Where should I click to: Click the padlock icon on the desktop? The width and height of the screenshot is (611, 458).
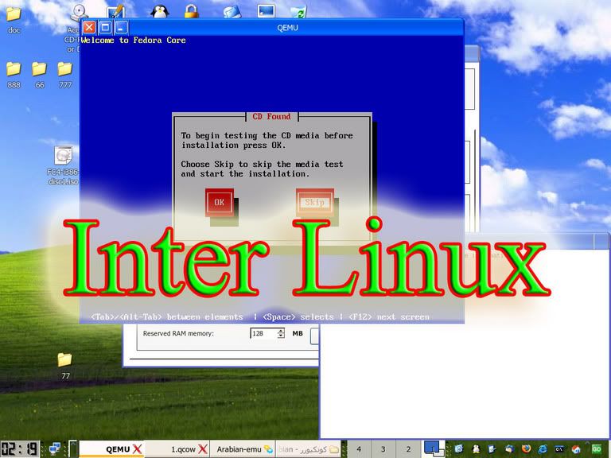click(191, 12)
